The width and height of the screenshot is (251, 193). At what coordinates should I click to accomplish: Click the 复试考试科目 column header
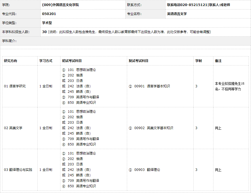pyautogui.click(x=139, y=61)
